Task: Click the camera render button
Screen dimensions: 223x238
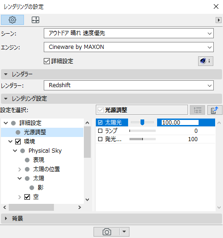Action: click(107, 232)
